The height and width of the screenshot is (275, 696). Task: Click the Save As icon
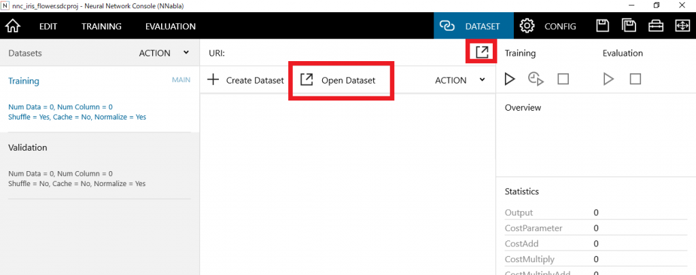point(629,26)
